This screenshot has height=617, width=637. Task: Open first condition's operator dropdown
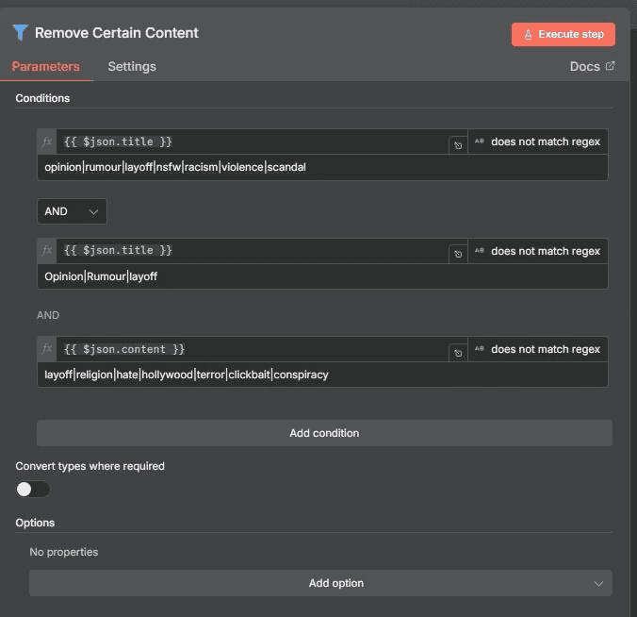coord(538,142)
